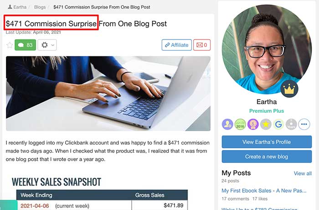Select the green Jun 2016 join date badge

240,124
